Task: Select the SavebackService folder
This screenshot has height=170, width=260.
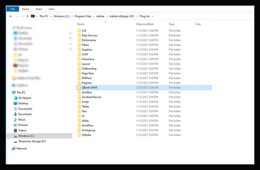Action: tap(92, 97)
